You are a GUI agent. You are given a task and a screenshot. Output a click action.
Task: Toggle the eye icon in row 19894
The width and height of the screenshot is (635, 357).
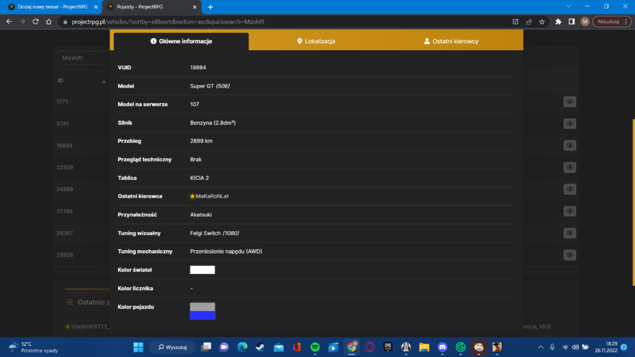[x=570, y=145]
